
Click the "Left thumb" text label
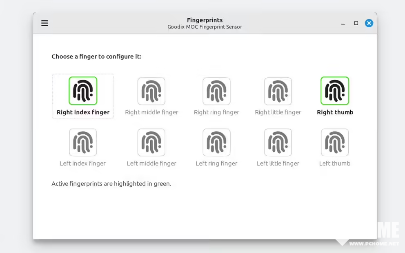tap(335, 164)
